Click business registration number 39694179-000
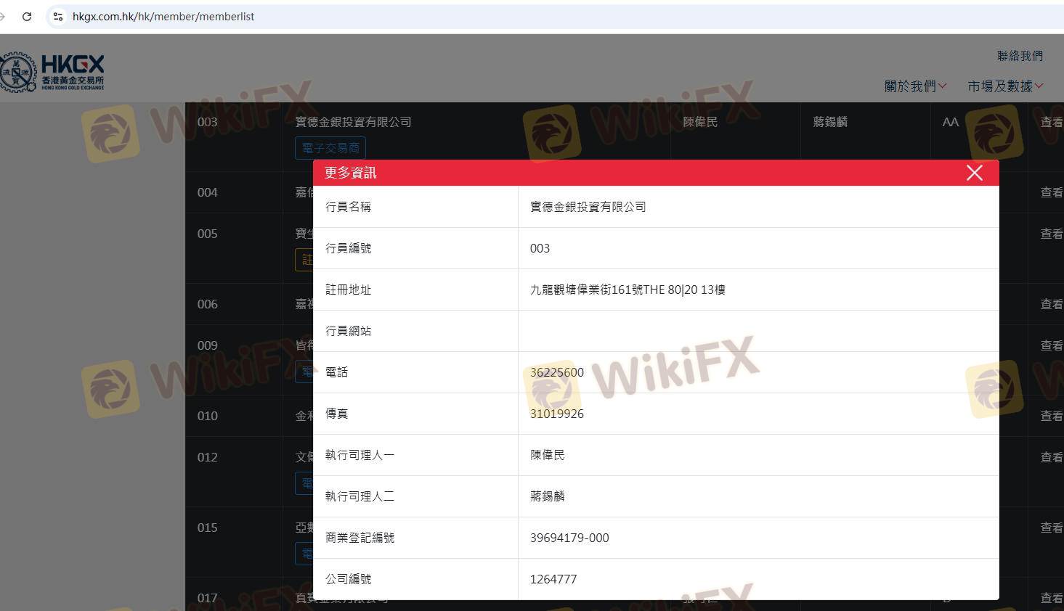The image size is (1064, 611). pyautogui.click(x=569, y=538)
